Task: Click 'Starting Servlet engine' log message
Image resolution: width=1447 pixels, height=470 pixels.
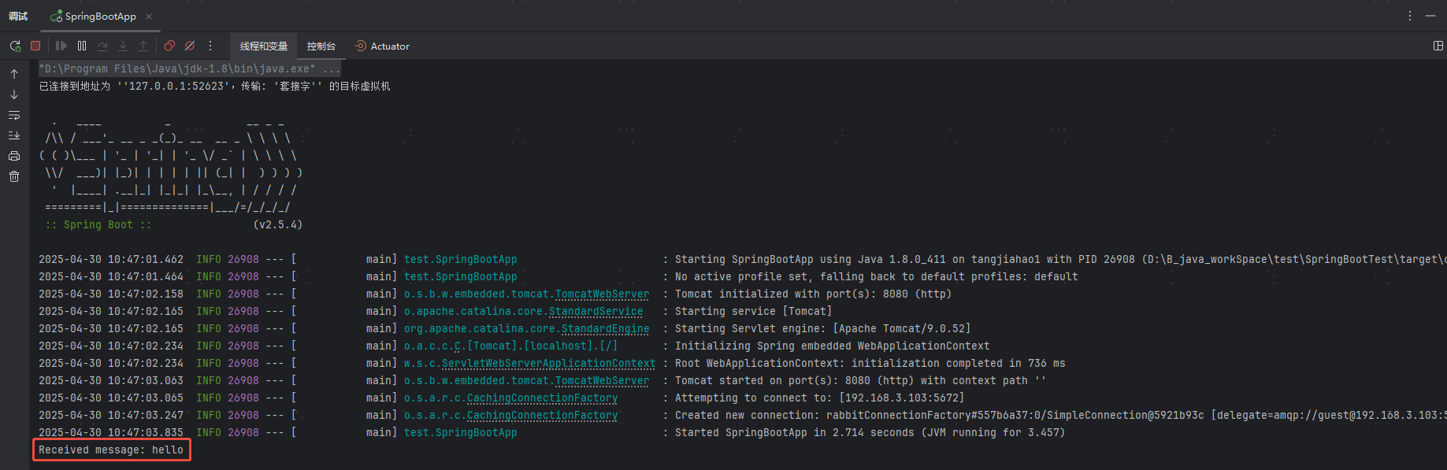Action: tap(822, 329)
